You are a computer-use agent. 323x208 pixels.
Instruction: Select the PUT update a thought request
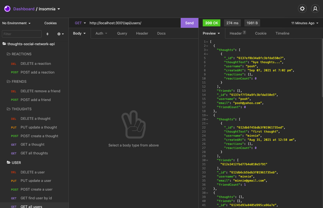[x=34, y=127]
